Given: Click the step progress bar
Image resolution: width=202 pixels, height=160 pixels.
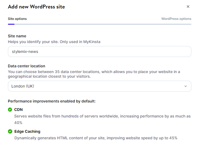Looking at the screenshot, I should click(x=100, y=24).
